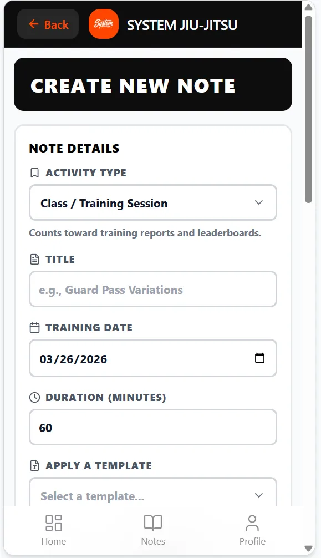Click the bookmark icon beside Activity Type
This screenshot has width=321, height=558.
point(34,173)
